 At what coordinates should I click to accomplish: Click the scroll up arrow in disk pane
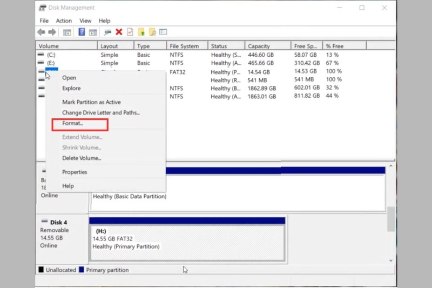pyautogui.click(x=390, y=166)
